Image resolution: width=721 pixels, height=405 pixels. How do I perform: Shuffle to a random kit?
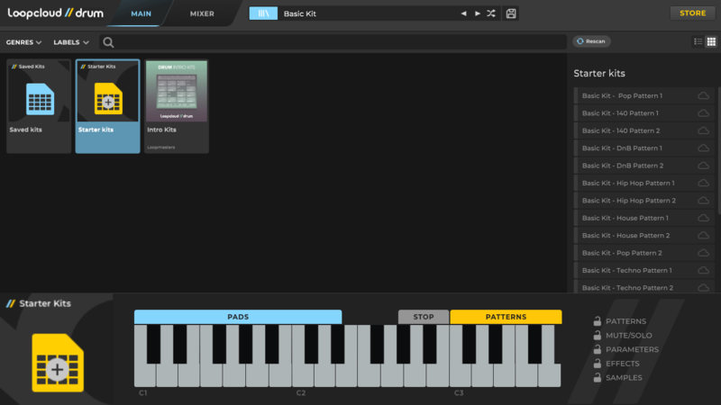tap(490, 13)
